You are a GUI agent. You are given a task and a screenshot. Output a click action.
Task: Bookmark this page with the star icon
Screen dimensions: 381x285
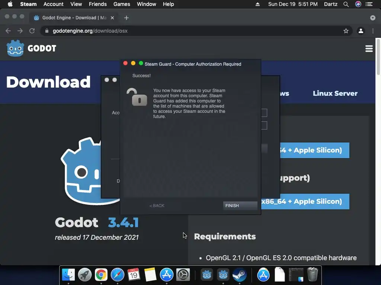click(x=346, y=31)
